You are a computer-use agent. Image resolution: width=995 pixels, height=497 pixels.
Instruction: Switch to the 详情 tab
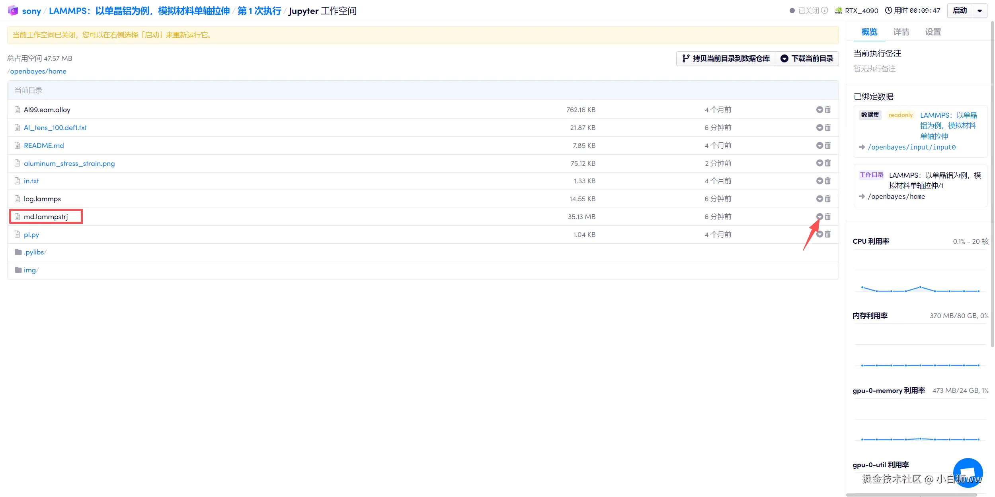point(901,32)
